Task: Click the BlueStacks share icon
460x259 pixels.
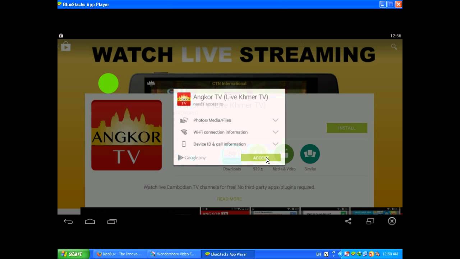Action: (x=348, y=221)
